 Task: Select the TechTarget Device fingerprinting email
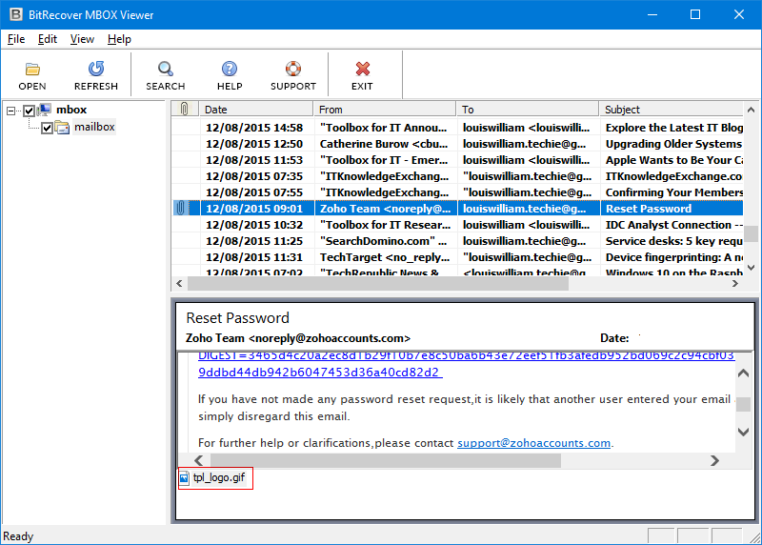point(457,256)
